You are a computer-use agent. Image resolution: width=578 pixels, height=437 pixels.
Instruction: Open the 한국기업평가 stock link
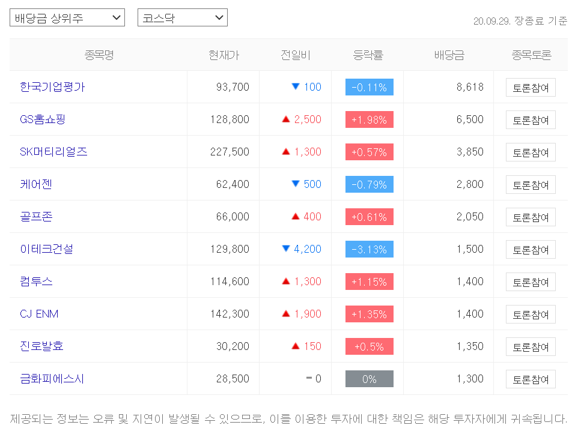pyautogui.click(x=52, y=87)
